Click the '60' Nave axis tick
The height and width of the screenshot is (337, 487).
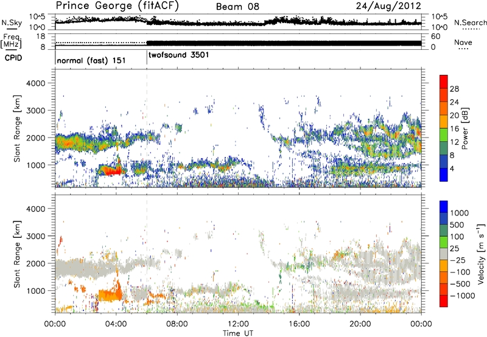click(435, 36)
